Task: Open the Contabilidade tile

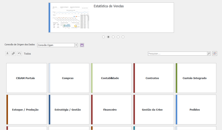Action: (x=111, y=78)
